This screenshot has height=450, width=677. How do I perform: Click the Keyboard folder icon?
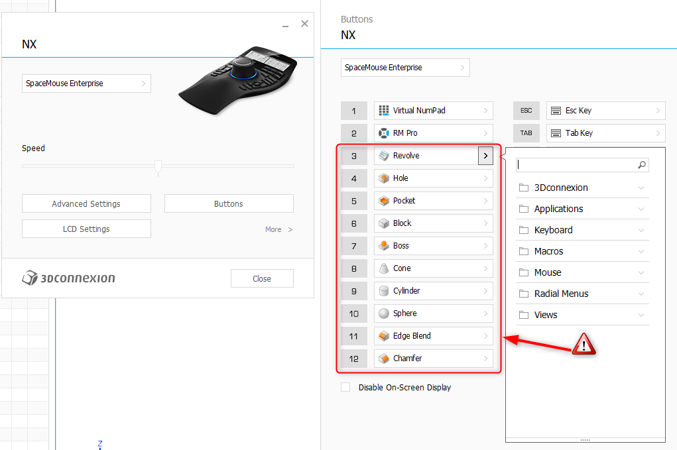pos(524,230)
